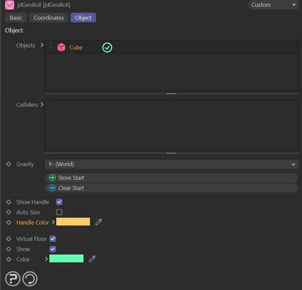The width and height of the screenshot is (302, 290).
Task: Click the pink Cube object icon
Action: (x=61, y=47)
